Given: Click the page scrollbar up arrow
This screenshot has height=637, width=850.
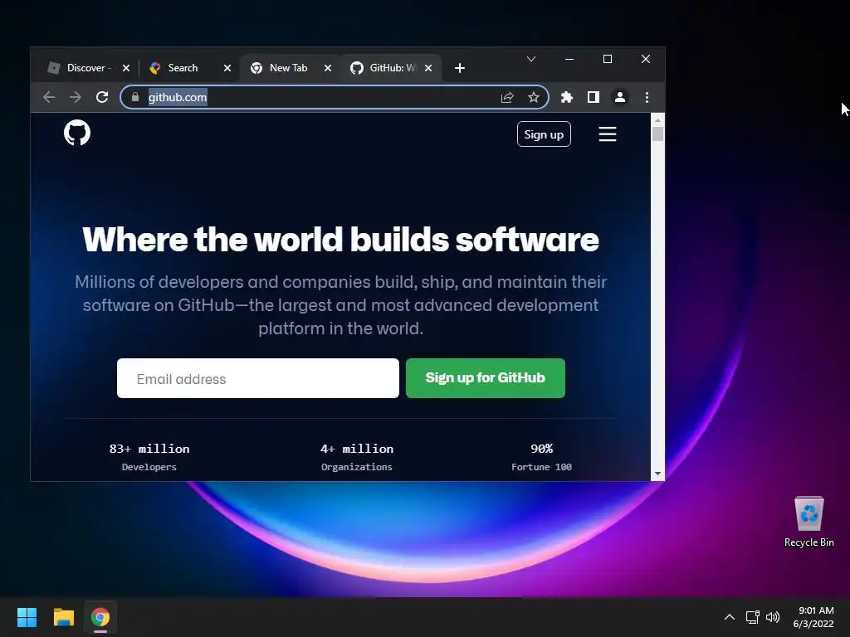Looking at the screenshot, I should [x=657, y=120].
